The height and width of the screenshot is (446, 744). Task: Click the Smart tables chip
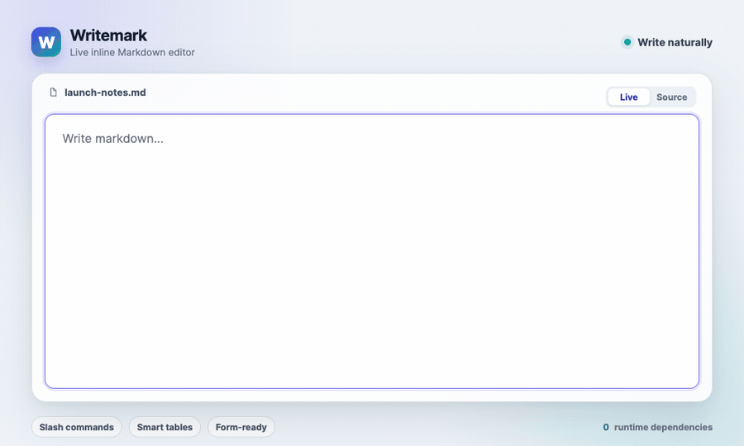click(165, 427)
